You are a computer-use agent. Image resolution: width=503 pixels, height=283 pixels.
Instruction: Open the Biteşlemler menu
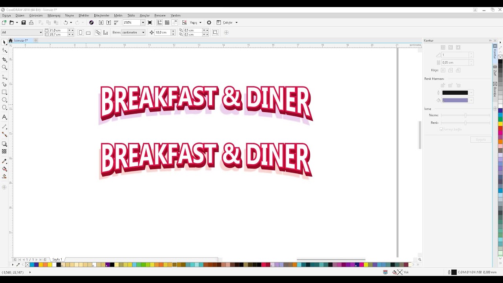[101, 15]
